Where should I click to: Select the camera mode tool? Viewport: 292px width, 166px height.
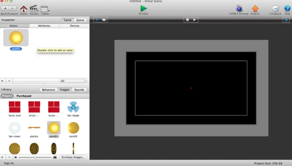pos(104,20)
